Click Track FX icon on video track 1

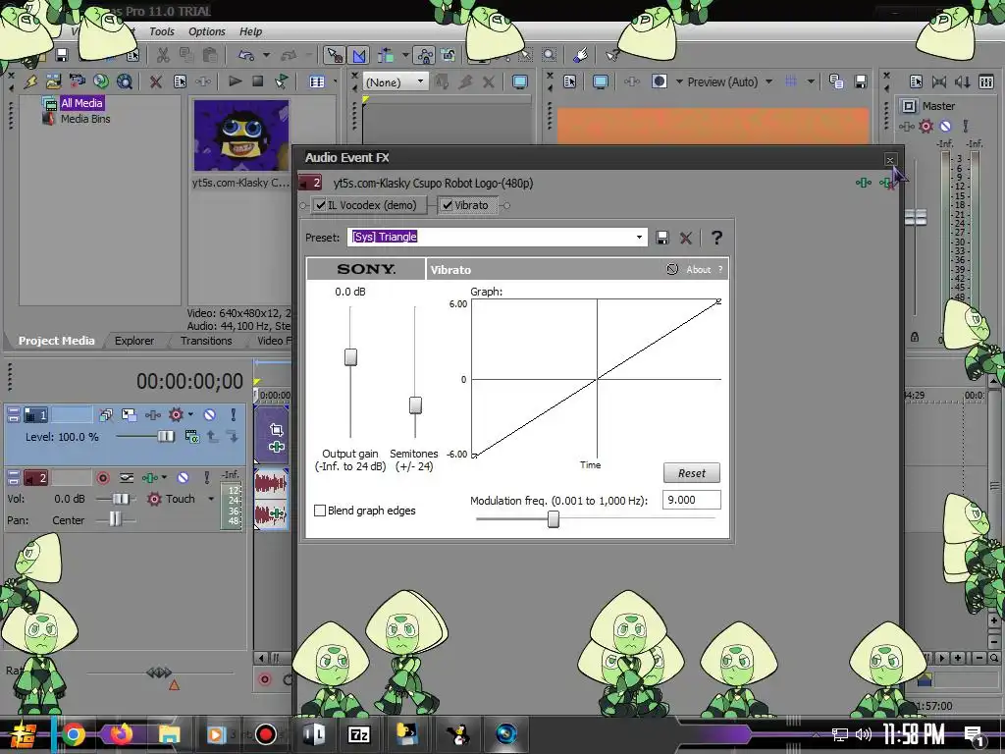pyautogui.click(x=152, y=415)
